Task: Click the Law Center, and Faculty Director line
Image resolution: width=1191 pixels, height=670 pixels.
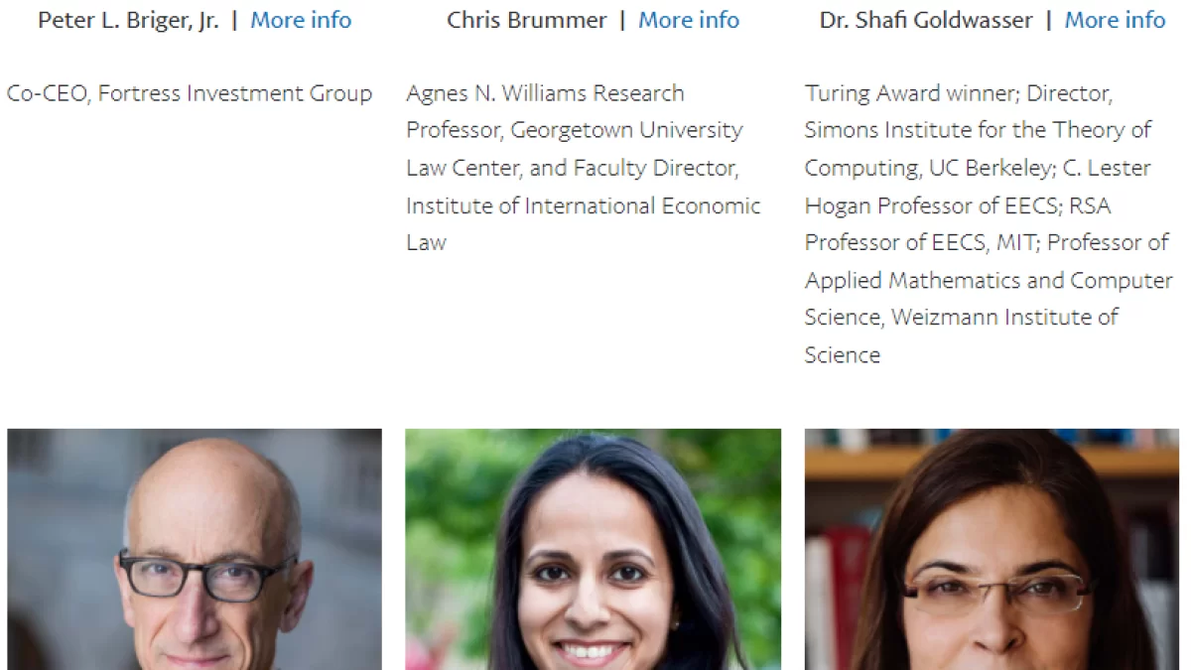Action: pos(572,168)
